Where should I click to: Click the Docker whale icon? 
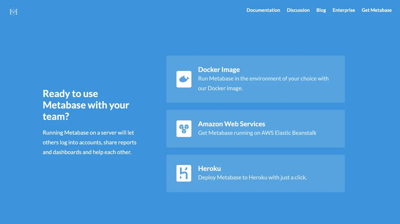pyautogui.click(x=184, y=79)
